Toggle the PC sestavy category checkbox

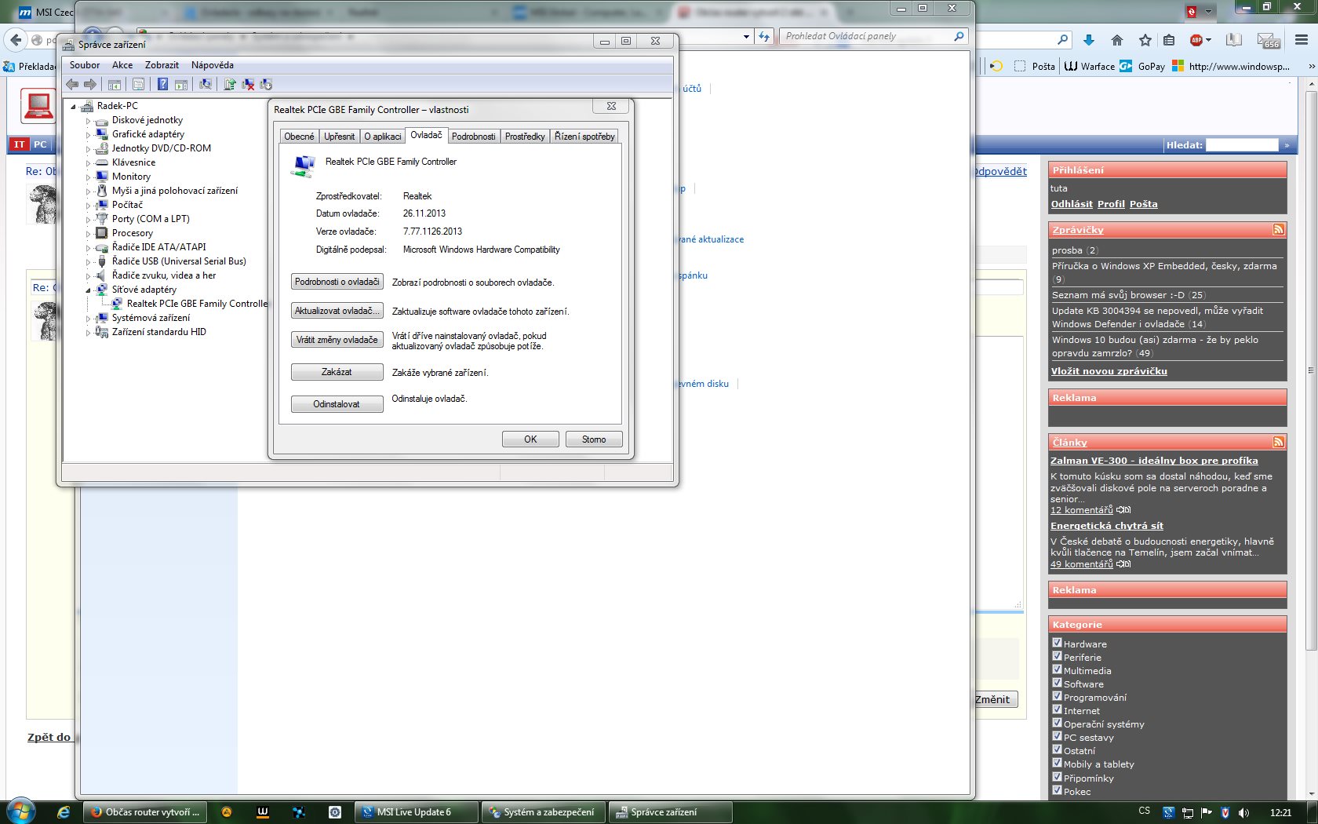pyautogui.click(x=1057, y=736)
